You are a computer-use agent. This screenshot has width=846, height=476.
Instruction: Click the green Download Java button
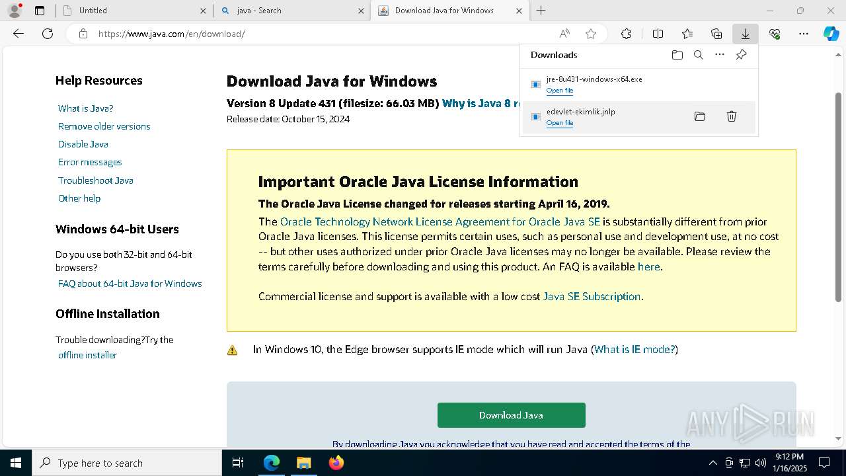pyautogui.click(x=511, y=415)
